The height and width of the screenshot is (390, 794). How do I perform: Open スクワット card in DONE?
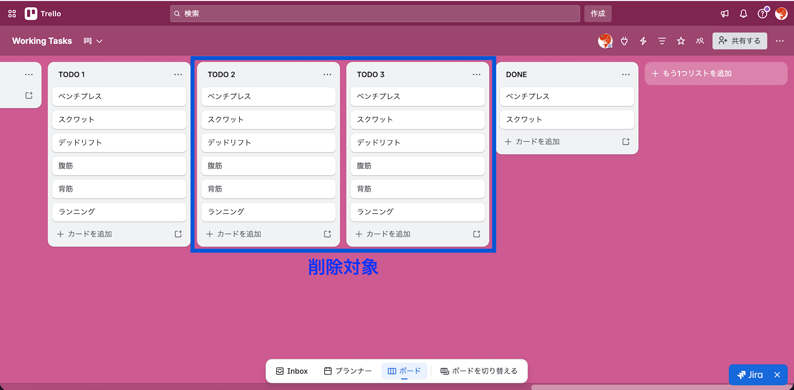(x=567, y=119)
